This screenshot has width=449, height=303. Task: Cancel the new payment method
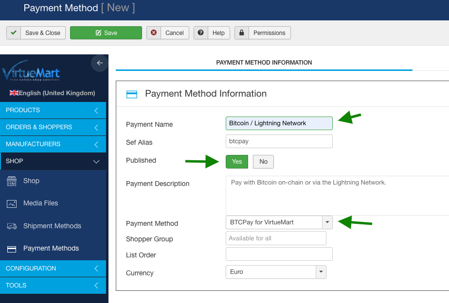coord(167,33)
